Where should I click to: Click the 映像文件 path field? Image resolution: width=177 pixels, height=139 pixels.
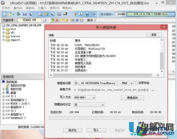(x=114, y=90)
